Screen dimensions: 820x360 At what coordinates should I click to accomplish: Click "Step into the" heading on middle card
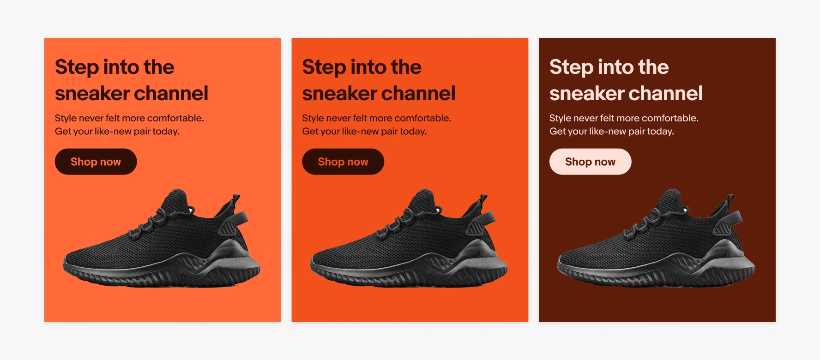[x=362, y=67]
